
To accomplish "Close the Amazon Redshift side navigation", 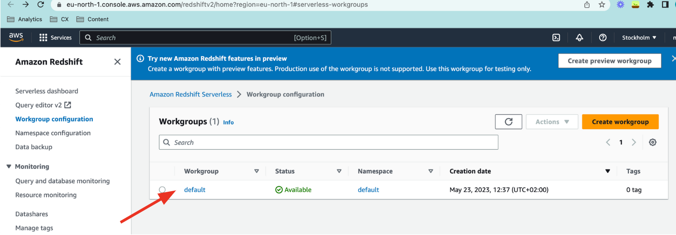I will pos(117,62).
